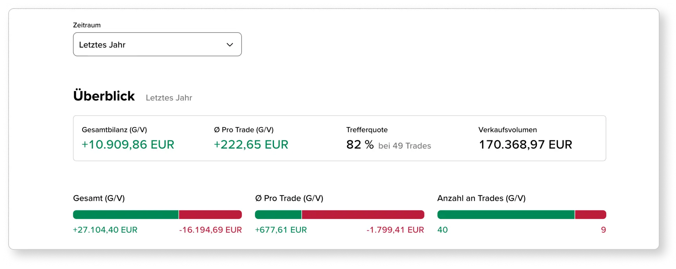The height and width of the screenshot is (269, 676).
Task: Click the 82 % hit rate figure
Action: pos(360,144)
